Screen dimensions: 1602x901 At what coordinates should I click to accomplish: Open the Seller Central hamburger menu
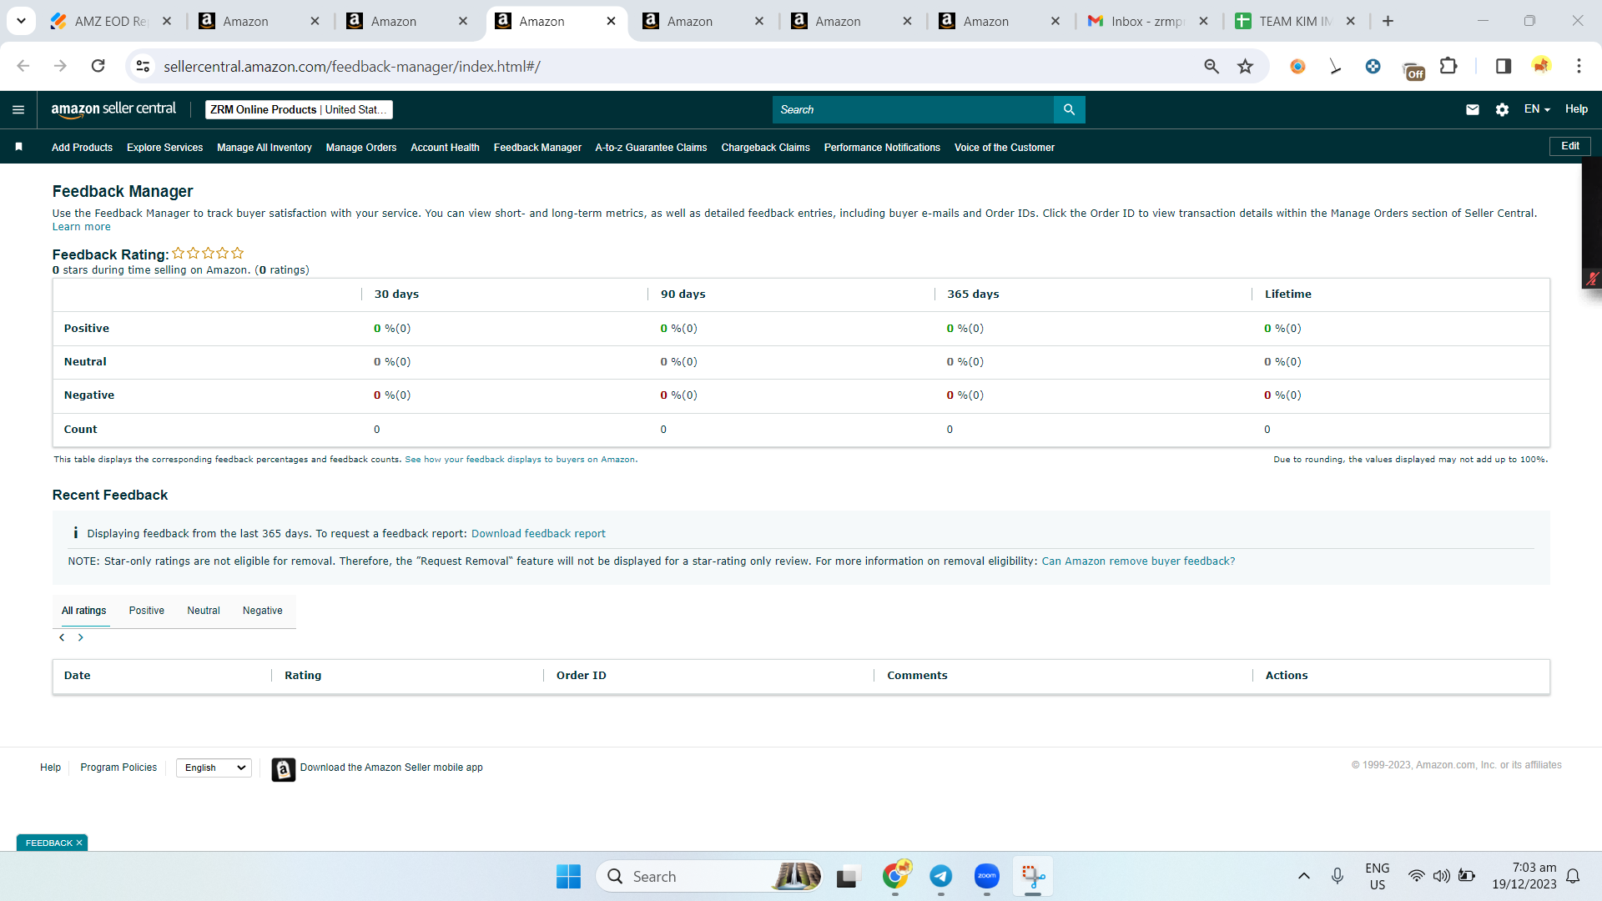(x=18, y=109)
